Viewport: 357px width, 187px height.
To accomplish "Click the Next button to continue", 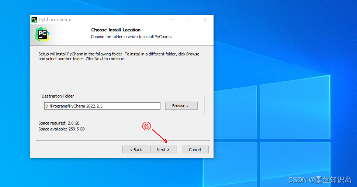I will pos(163,150).
